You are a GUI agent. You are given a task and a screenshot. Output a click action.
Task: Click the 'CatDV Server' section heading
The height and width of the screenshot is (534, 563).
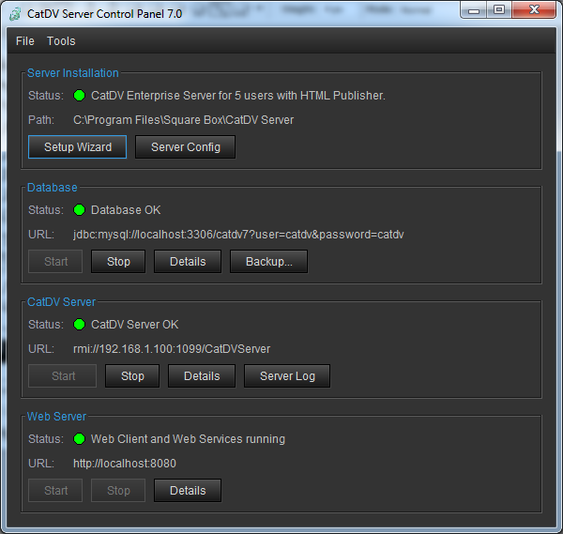61,302
